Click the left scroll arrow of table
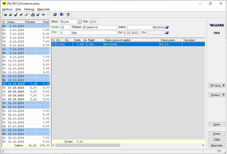The image size is (227, 154). point(53,145)
